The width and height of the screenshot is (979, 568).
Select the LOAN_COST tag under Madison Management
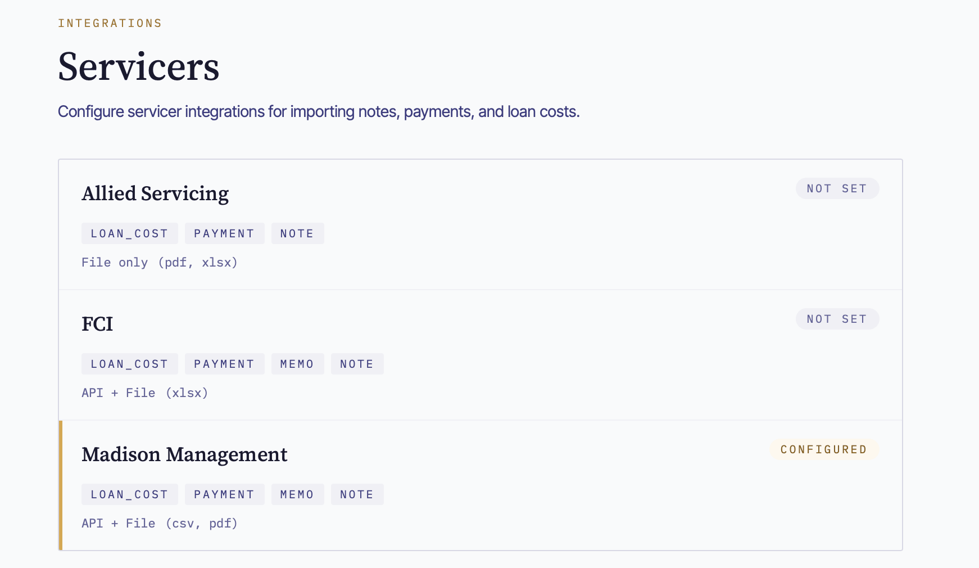[130, 494]
